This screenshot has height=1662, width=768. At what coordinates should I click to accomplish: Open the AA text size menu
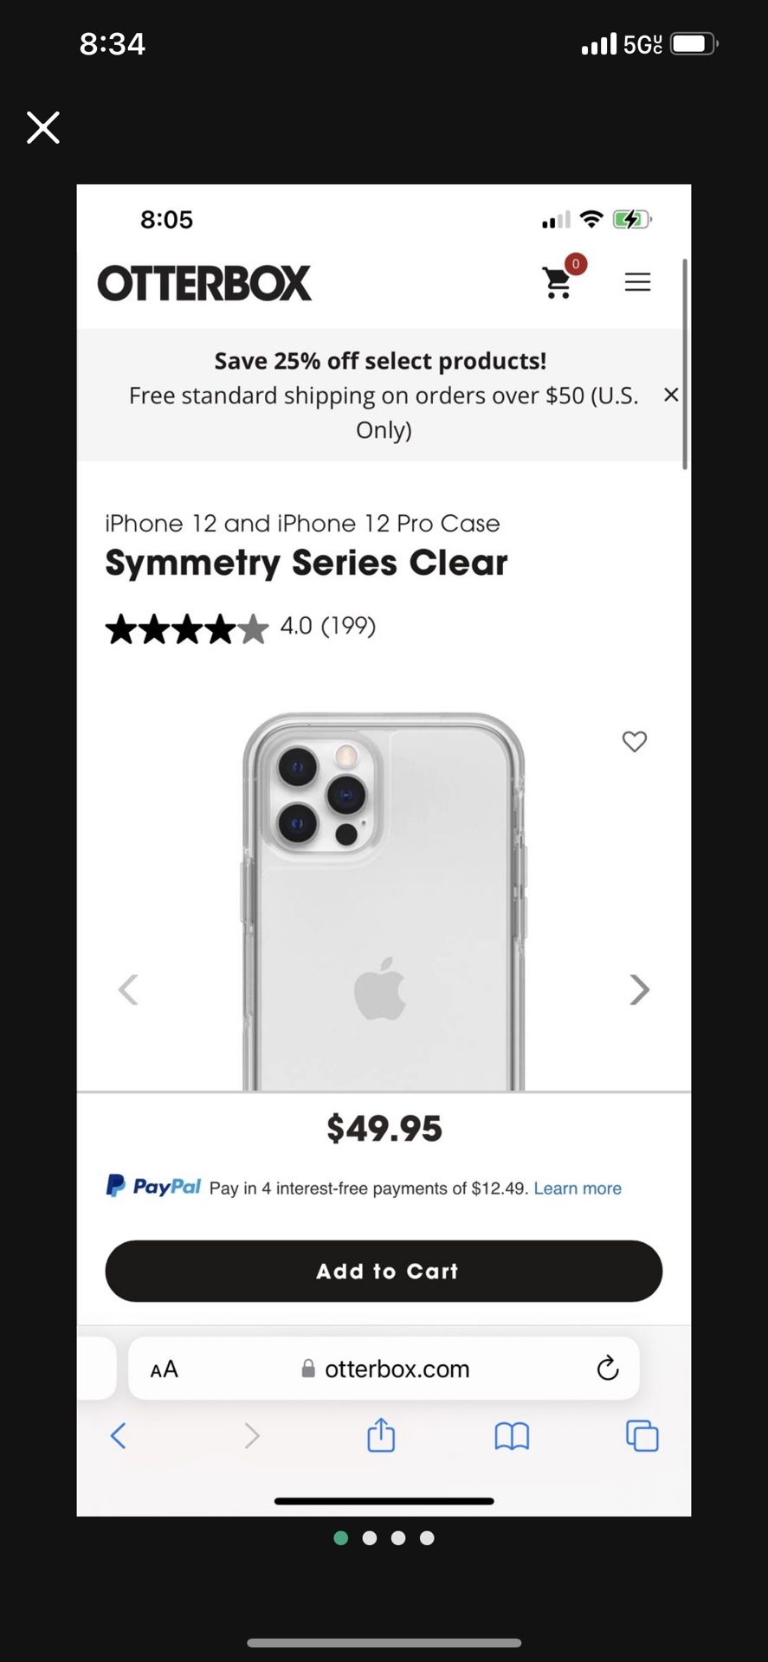[x=164, y=1369]
